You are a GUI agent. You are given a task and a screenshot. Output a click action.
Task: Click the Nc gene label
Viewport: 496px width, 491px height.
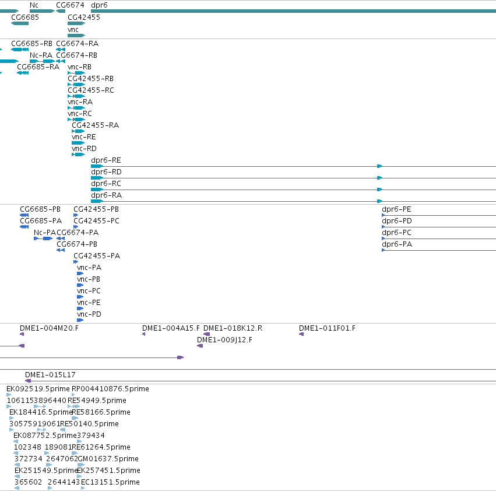(x=34, y=5)
